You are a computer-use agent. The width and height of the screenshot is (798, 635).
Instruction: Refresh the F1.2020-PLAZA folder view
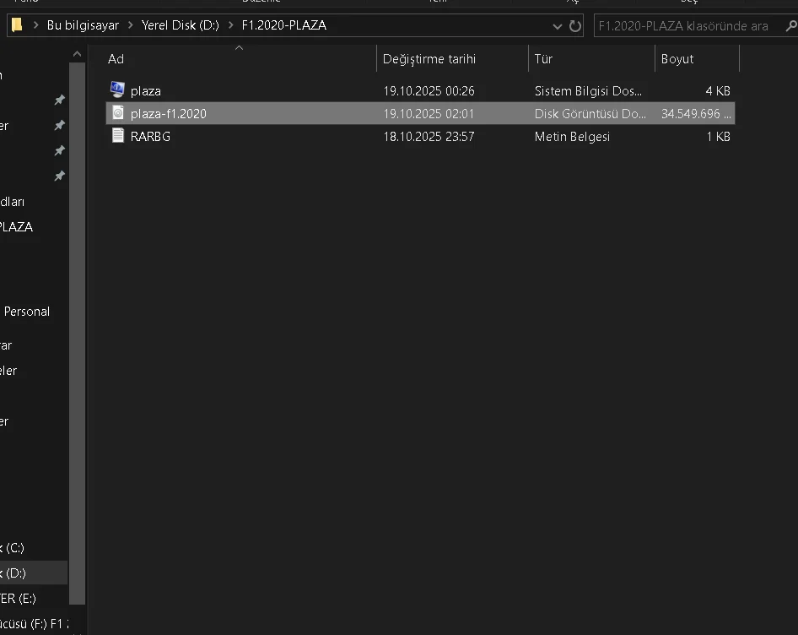(x=575, y=26)
